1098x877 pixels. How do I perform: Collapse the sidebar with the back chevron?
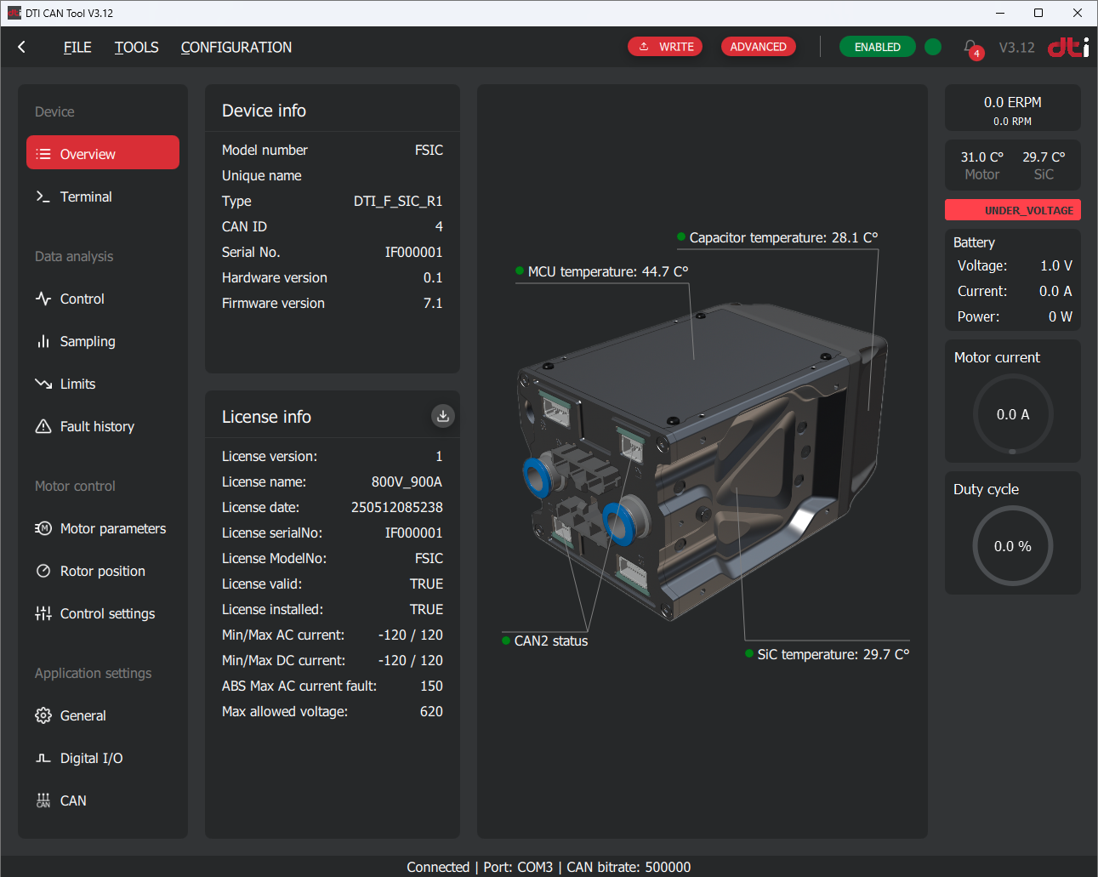[20, 48]
